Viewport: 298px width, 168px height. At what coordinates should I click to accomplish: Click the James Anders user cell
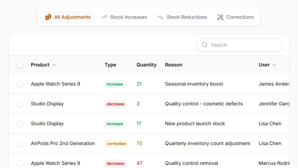274,84
